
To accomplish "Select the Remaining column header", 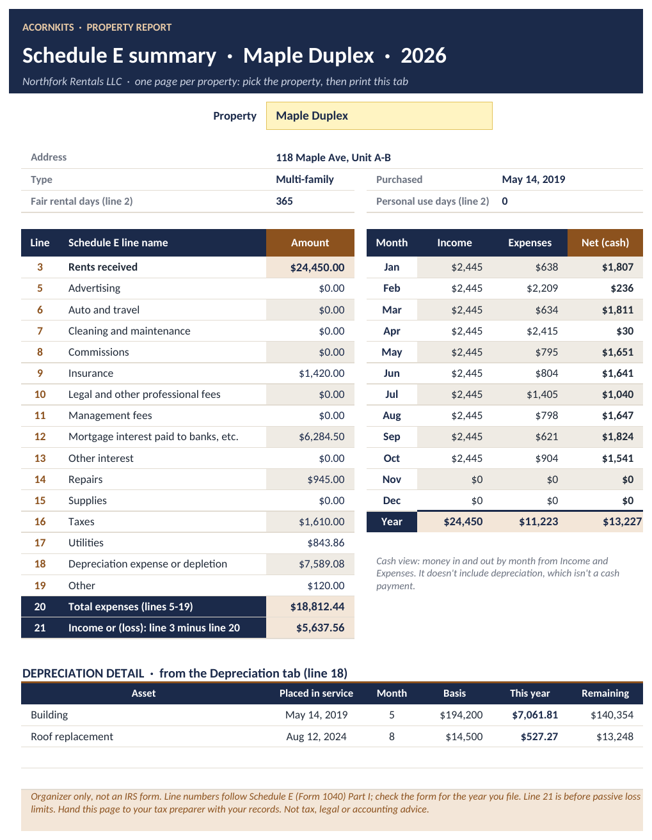I will [605, 693].
